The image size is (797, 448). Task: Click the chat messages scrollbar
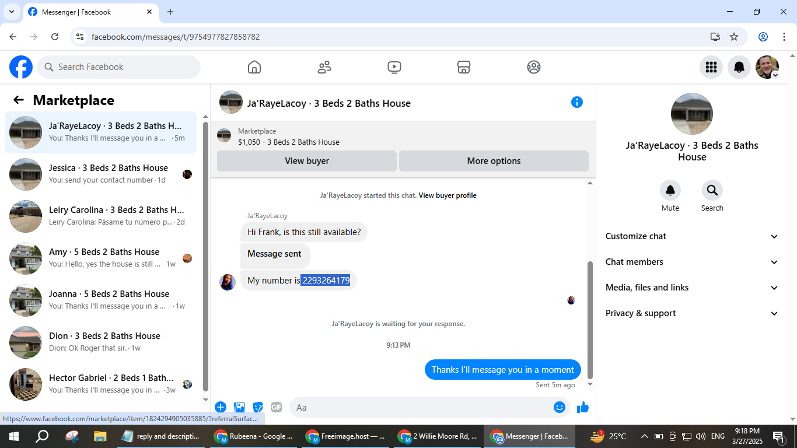click(x=590, y=320)
